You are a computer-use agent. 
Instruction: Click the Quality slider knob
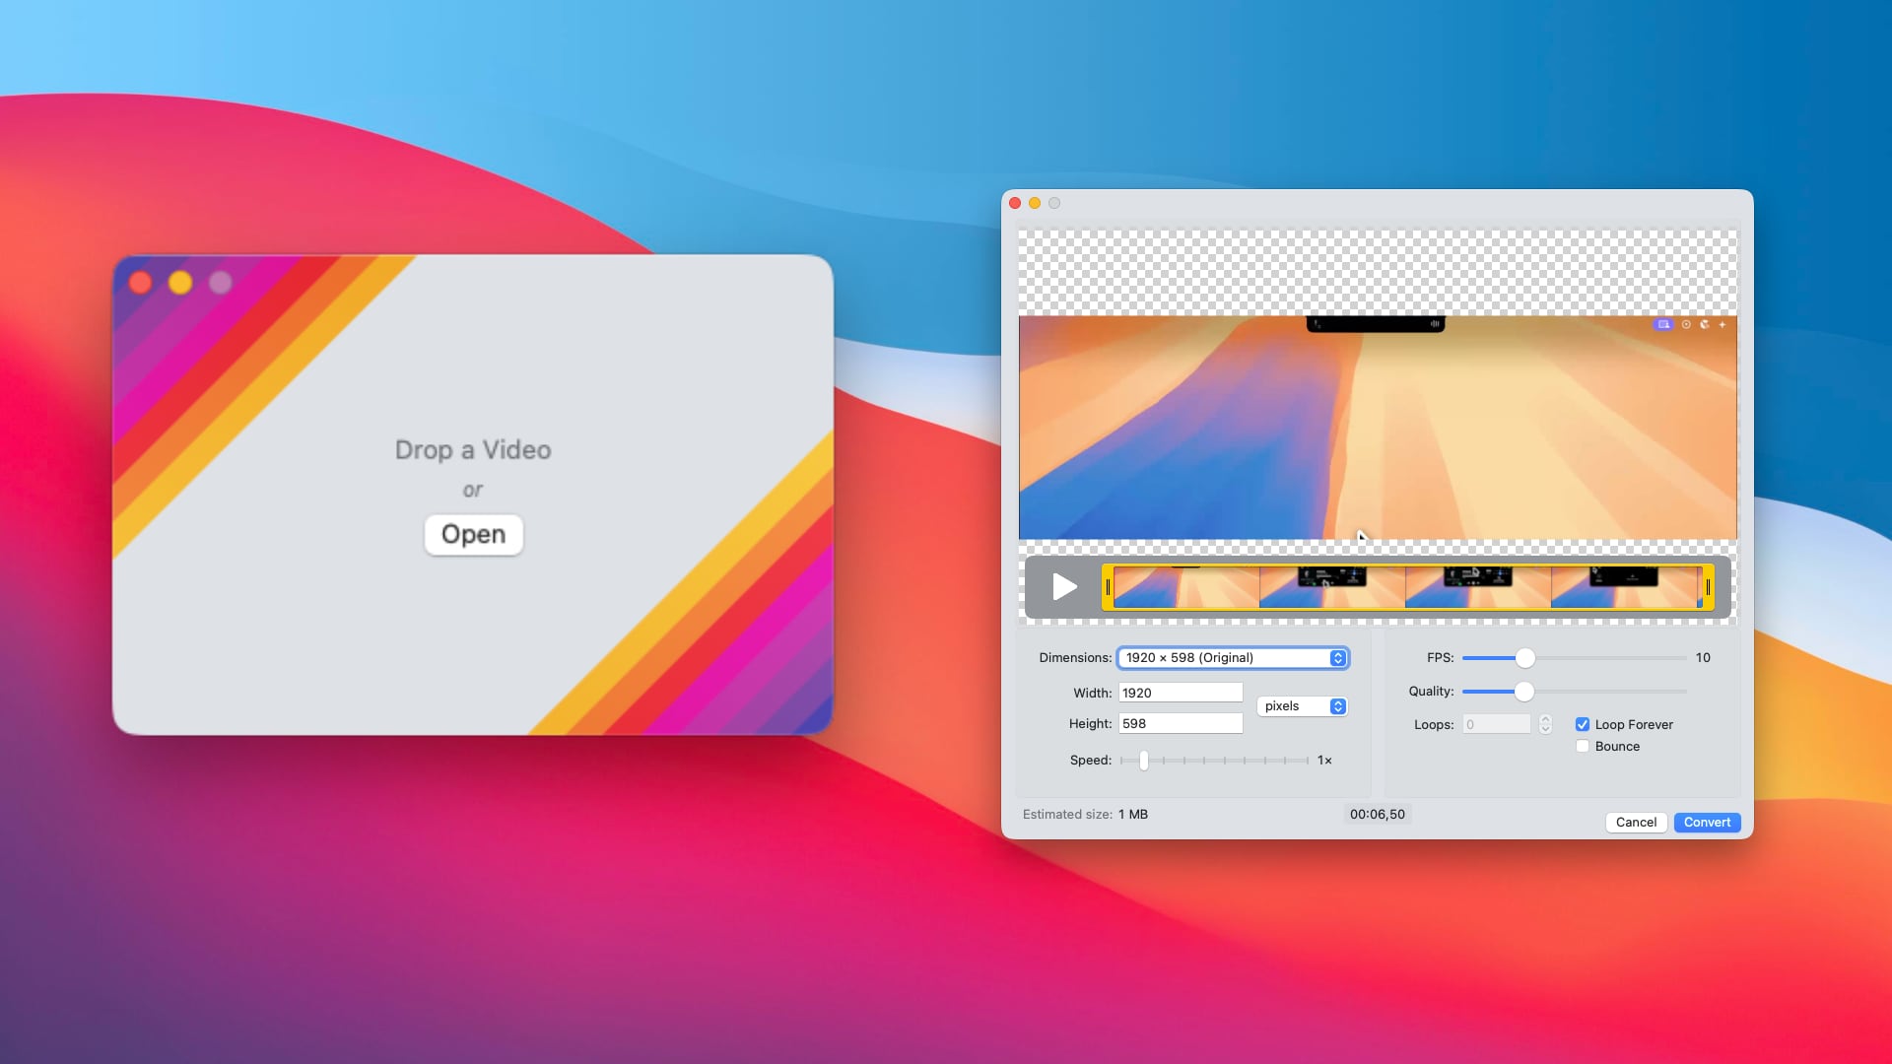(x=1523, y=692)
